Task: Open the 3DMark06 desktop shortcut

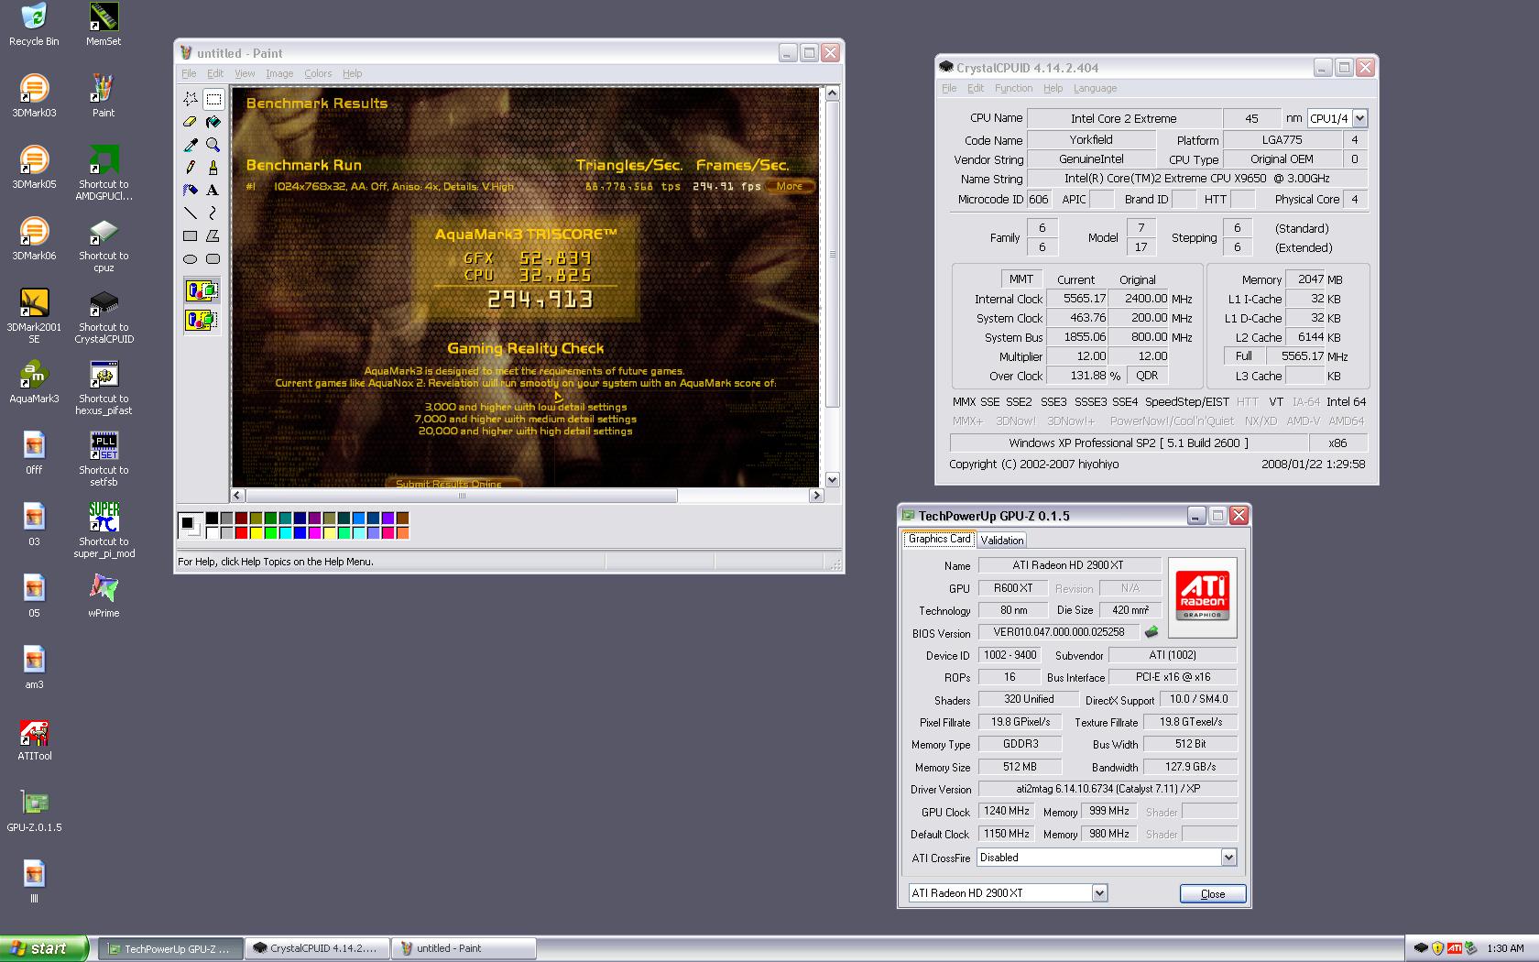Action: [34, 239]
